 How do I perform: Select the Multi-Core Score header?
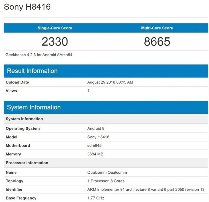click(157, 28)
